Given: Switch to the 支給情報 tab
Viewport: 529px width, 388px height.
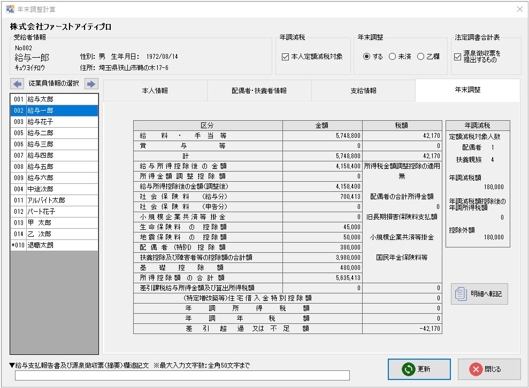Looking at the screenshot, I should (x=363, y=90).
